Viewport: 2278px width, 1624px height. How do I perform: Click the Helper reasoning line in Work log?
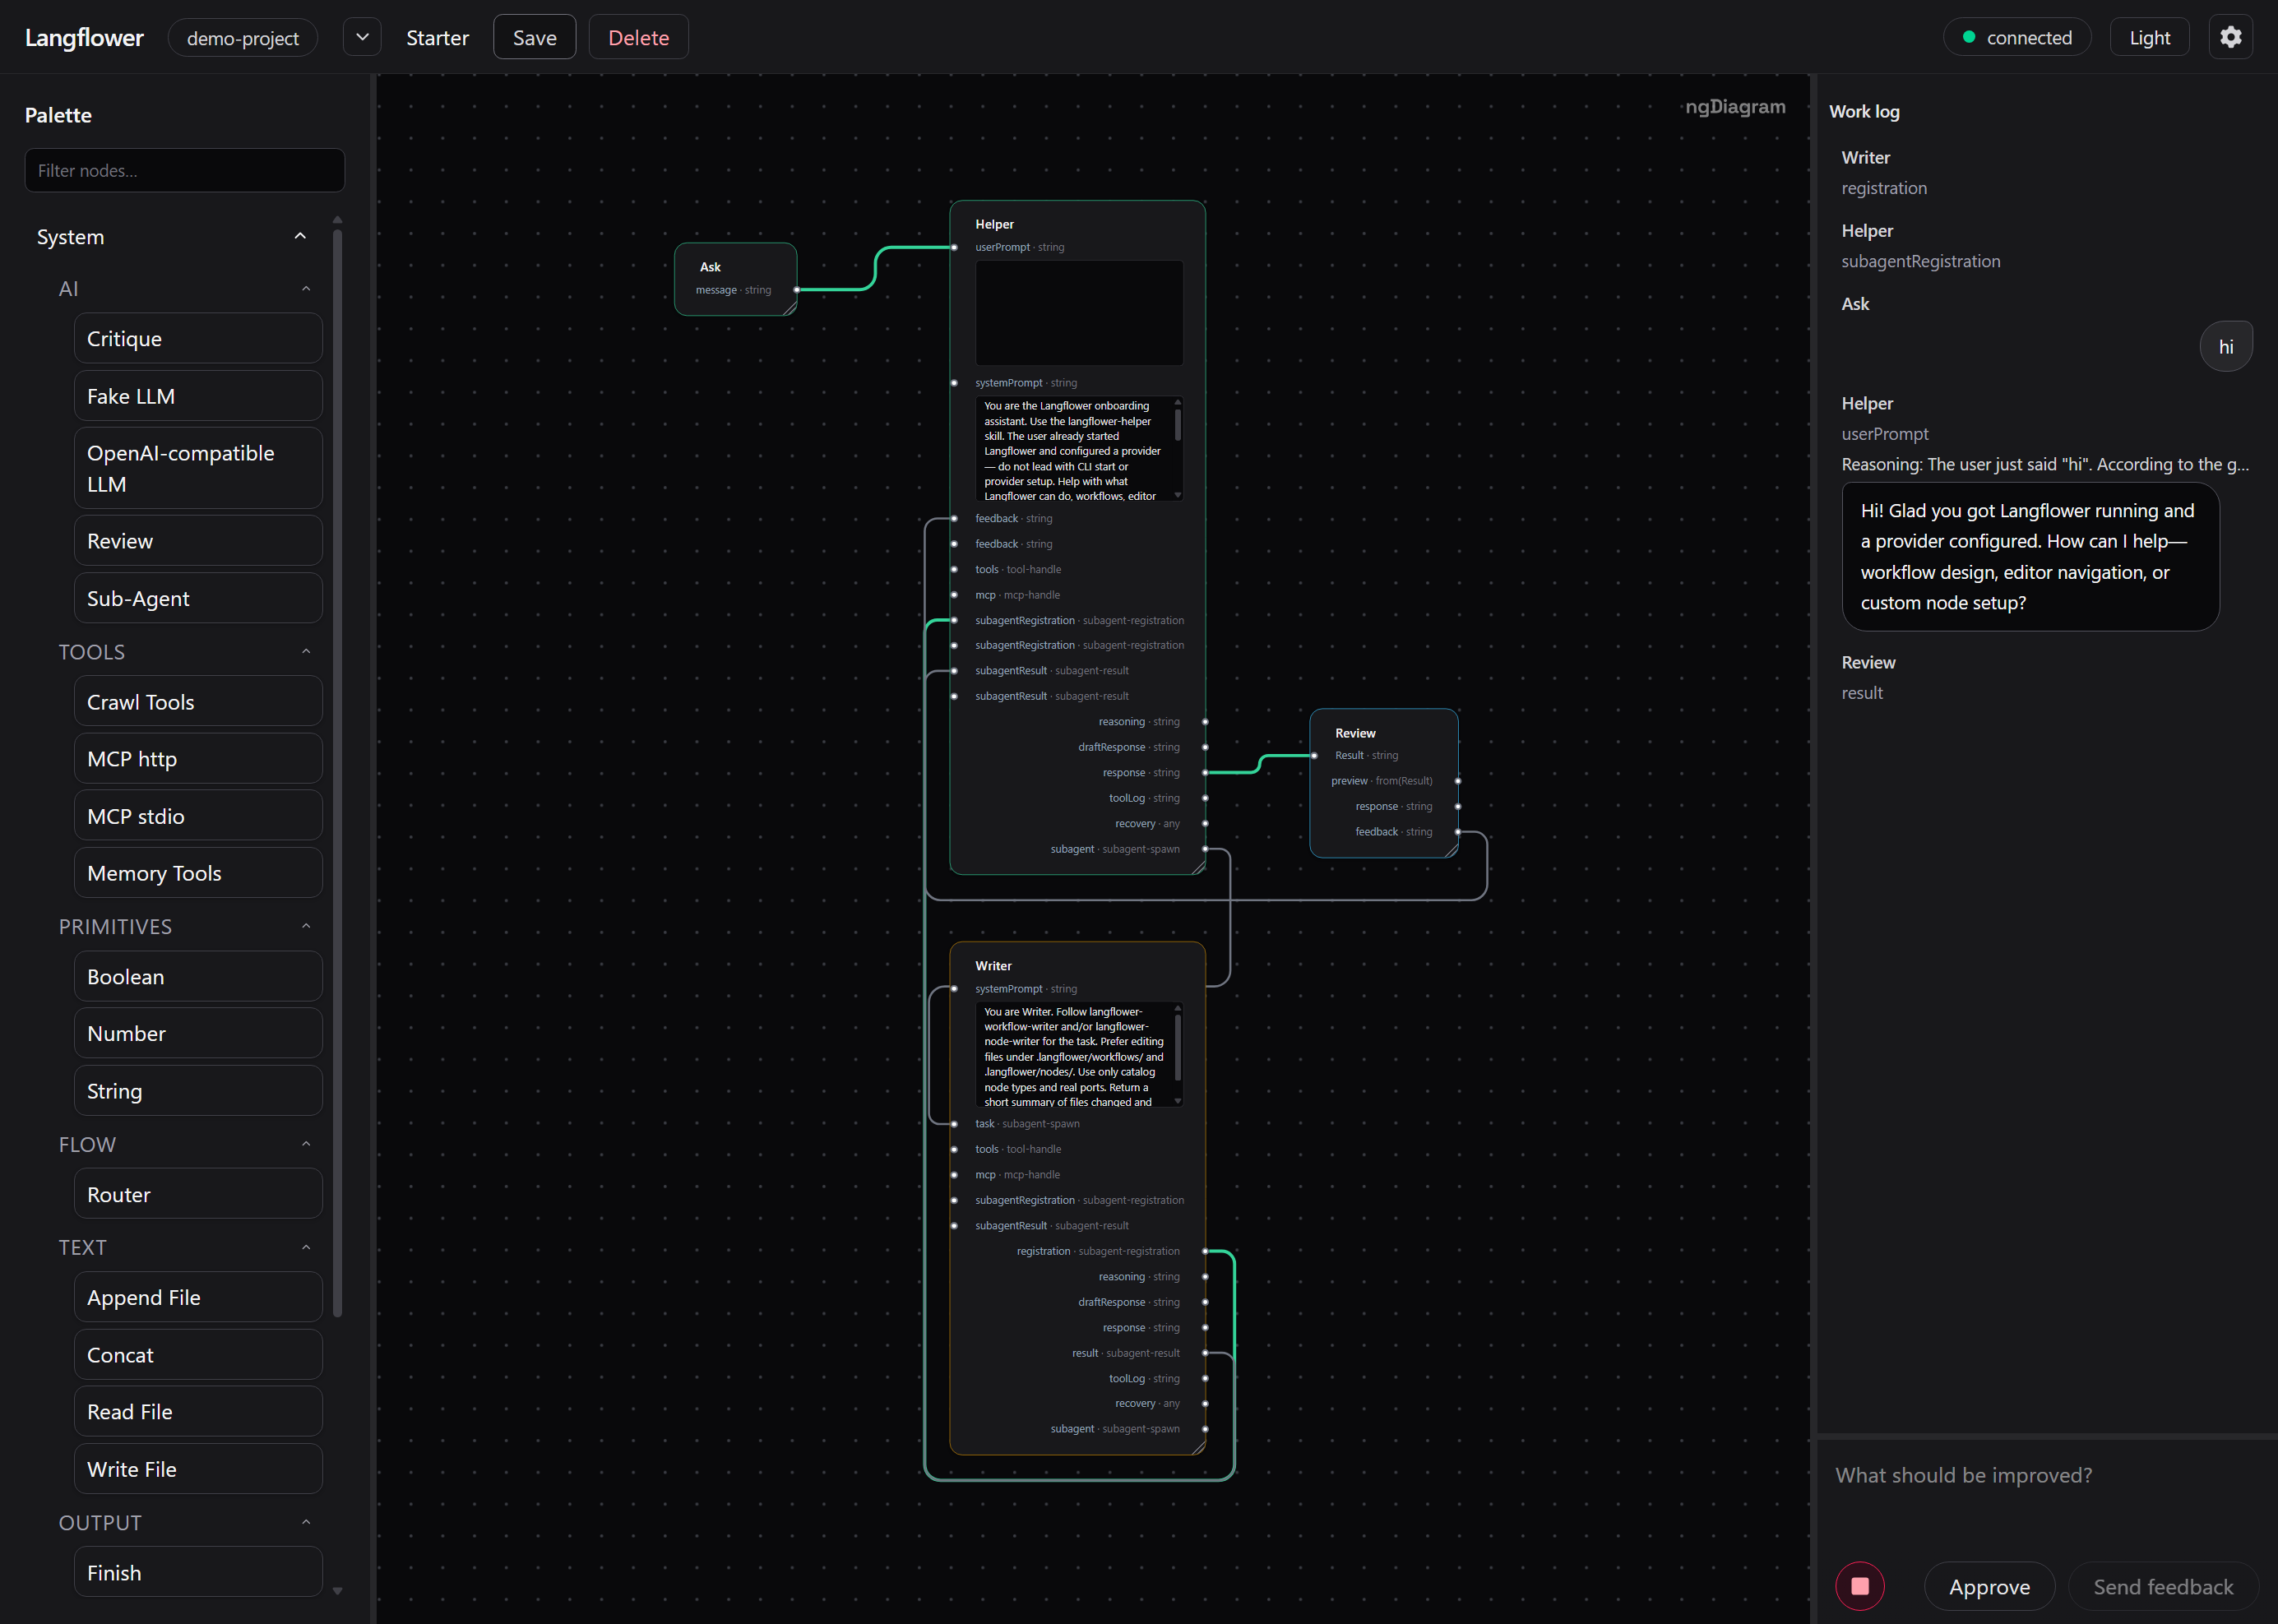(x=2044, y=464)
